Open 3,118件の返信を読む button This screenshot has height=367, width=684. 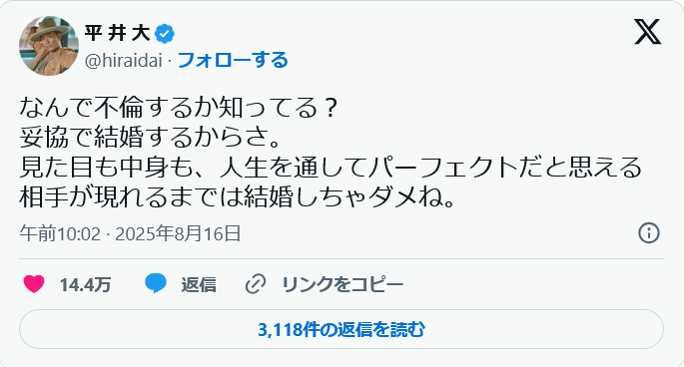(342, 329)
